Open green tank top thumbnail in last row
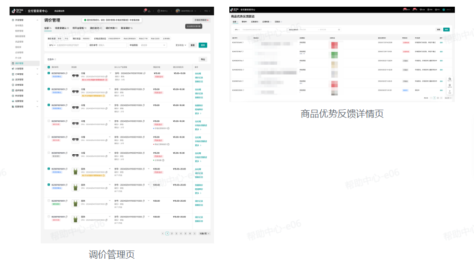474x263 pixels. click(x=75, y=219)
